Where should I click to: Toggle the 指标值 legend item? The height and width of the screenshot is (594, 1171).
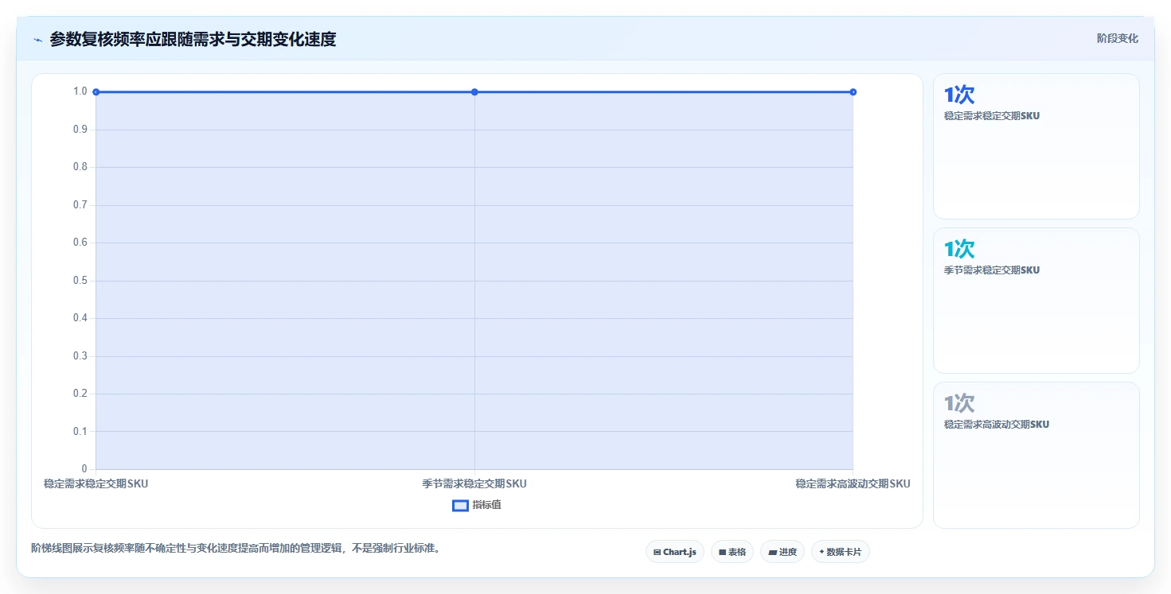pyautogui.click(x=477, y=505)
